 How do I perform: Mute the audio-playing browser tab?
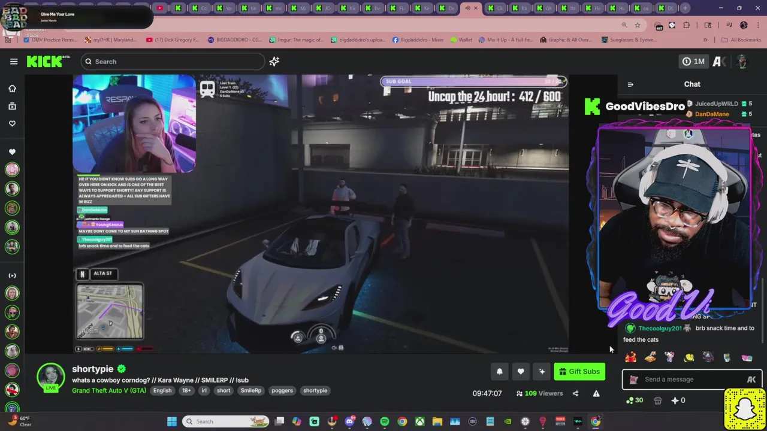[468, 8]
